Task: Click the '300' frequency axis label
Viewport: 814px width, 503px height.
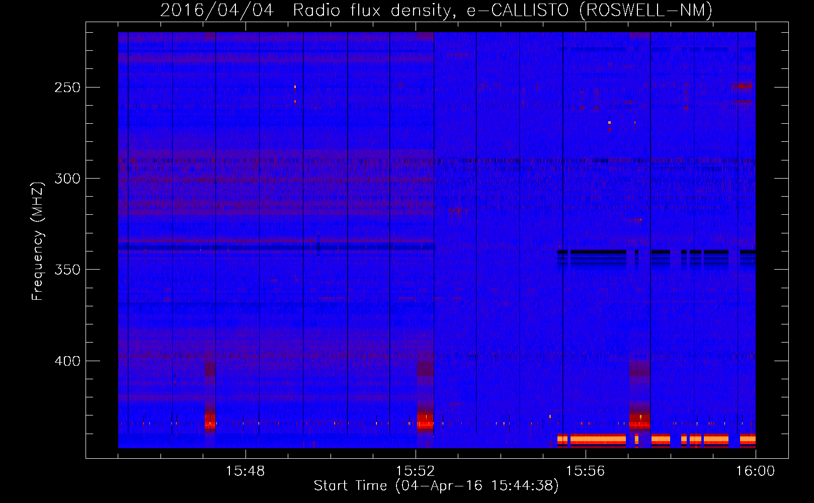Action: [x=67, y=179]
